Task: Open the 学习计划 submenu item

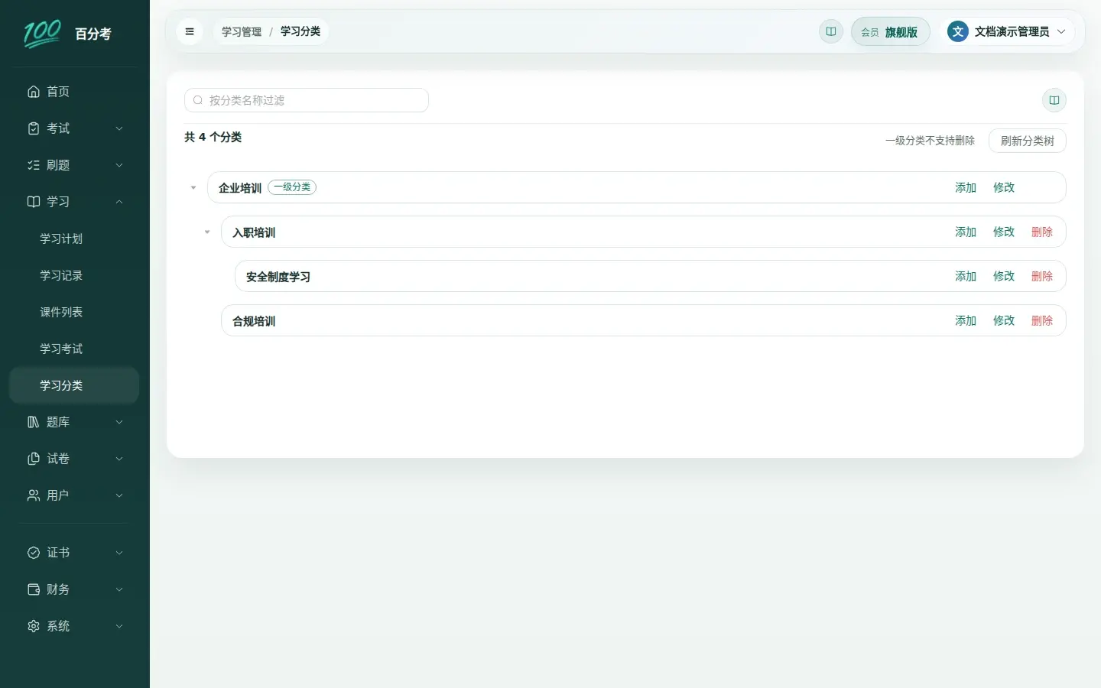Action: click(74, 239)
